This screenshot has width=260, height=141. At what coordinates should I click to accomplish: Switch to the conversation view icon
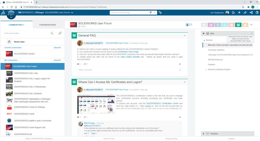[x=191, y=25]
